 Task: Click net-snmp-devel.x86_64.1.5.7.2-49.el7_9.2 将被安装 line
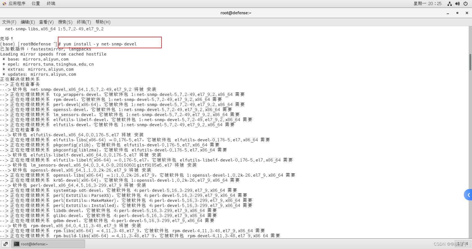78,89
